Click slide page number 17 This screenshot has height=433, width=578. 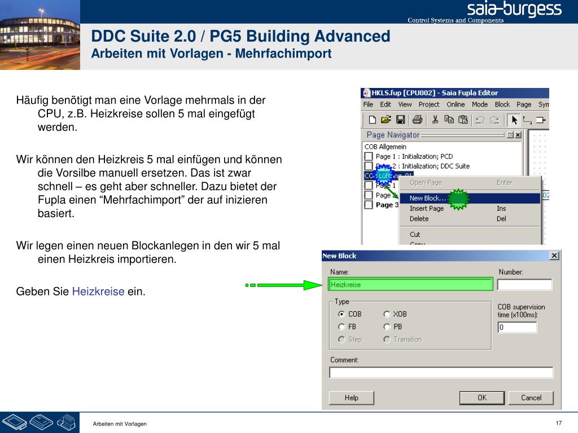(558, 423)
